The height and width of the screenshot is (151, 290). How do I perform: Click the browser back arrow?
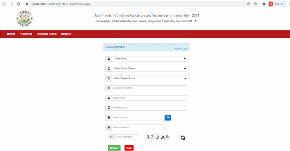coord(5,4)
